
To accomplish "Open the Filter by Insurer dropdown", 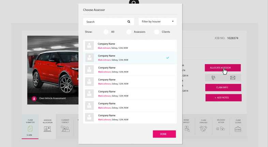I will tap(158, 21).
